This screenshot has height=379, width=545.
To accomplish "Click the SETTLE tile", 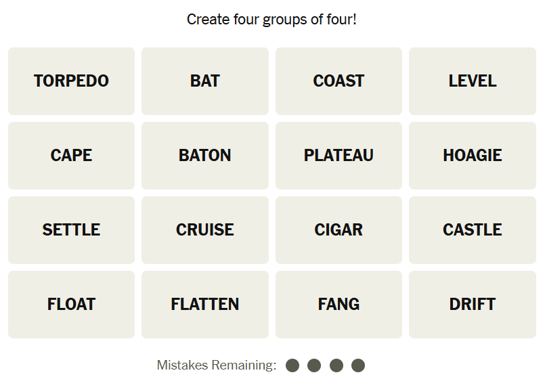I will (x=71, y=230).
